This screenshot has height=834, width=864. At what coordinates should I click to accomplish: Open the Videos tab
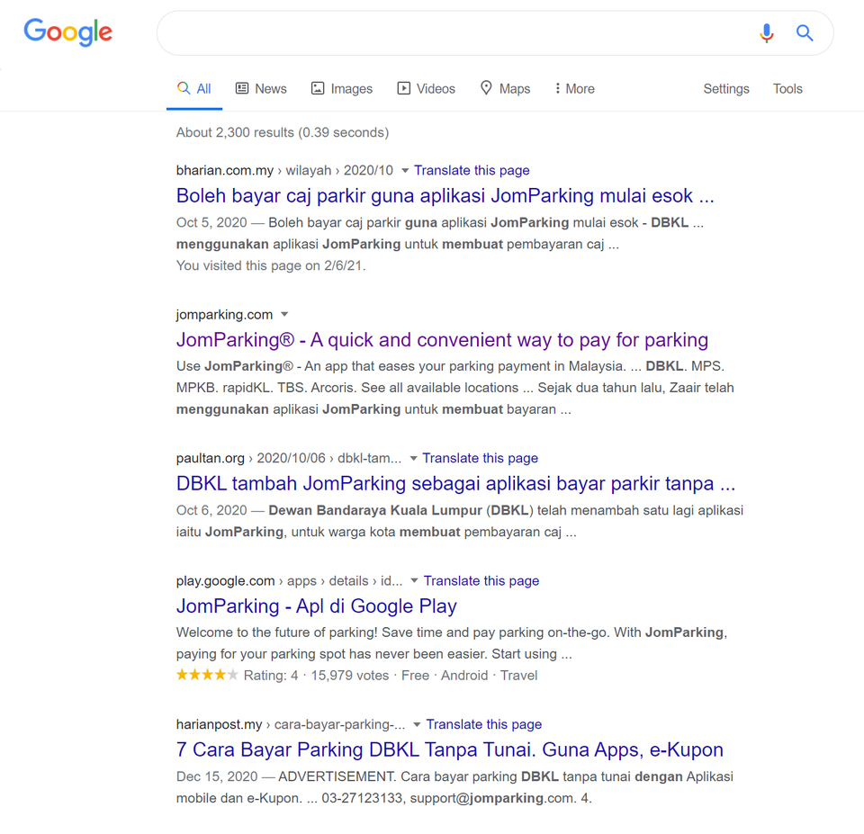(427, 89)
